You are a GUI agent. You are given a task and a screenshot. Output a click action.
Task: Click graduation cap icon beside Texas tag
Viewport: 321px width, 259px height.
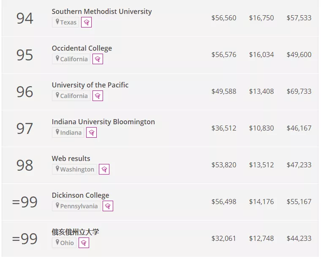(87, 22)
